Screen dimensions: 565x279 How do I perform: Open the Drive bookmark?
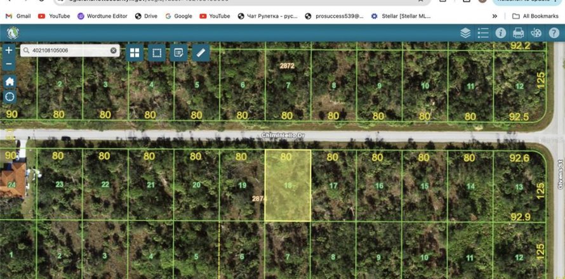146,16
